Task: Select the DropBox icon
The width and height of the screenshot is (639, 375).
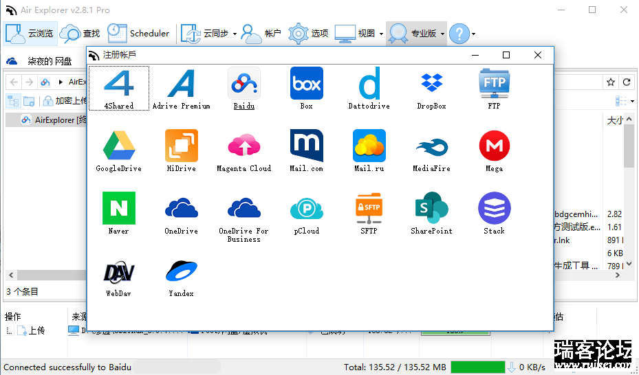Action: (431, 84)
